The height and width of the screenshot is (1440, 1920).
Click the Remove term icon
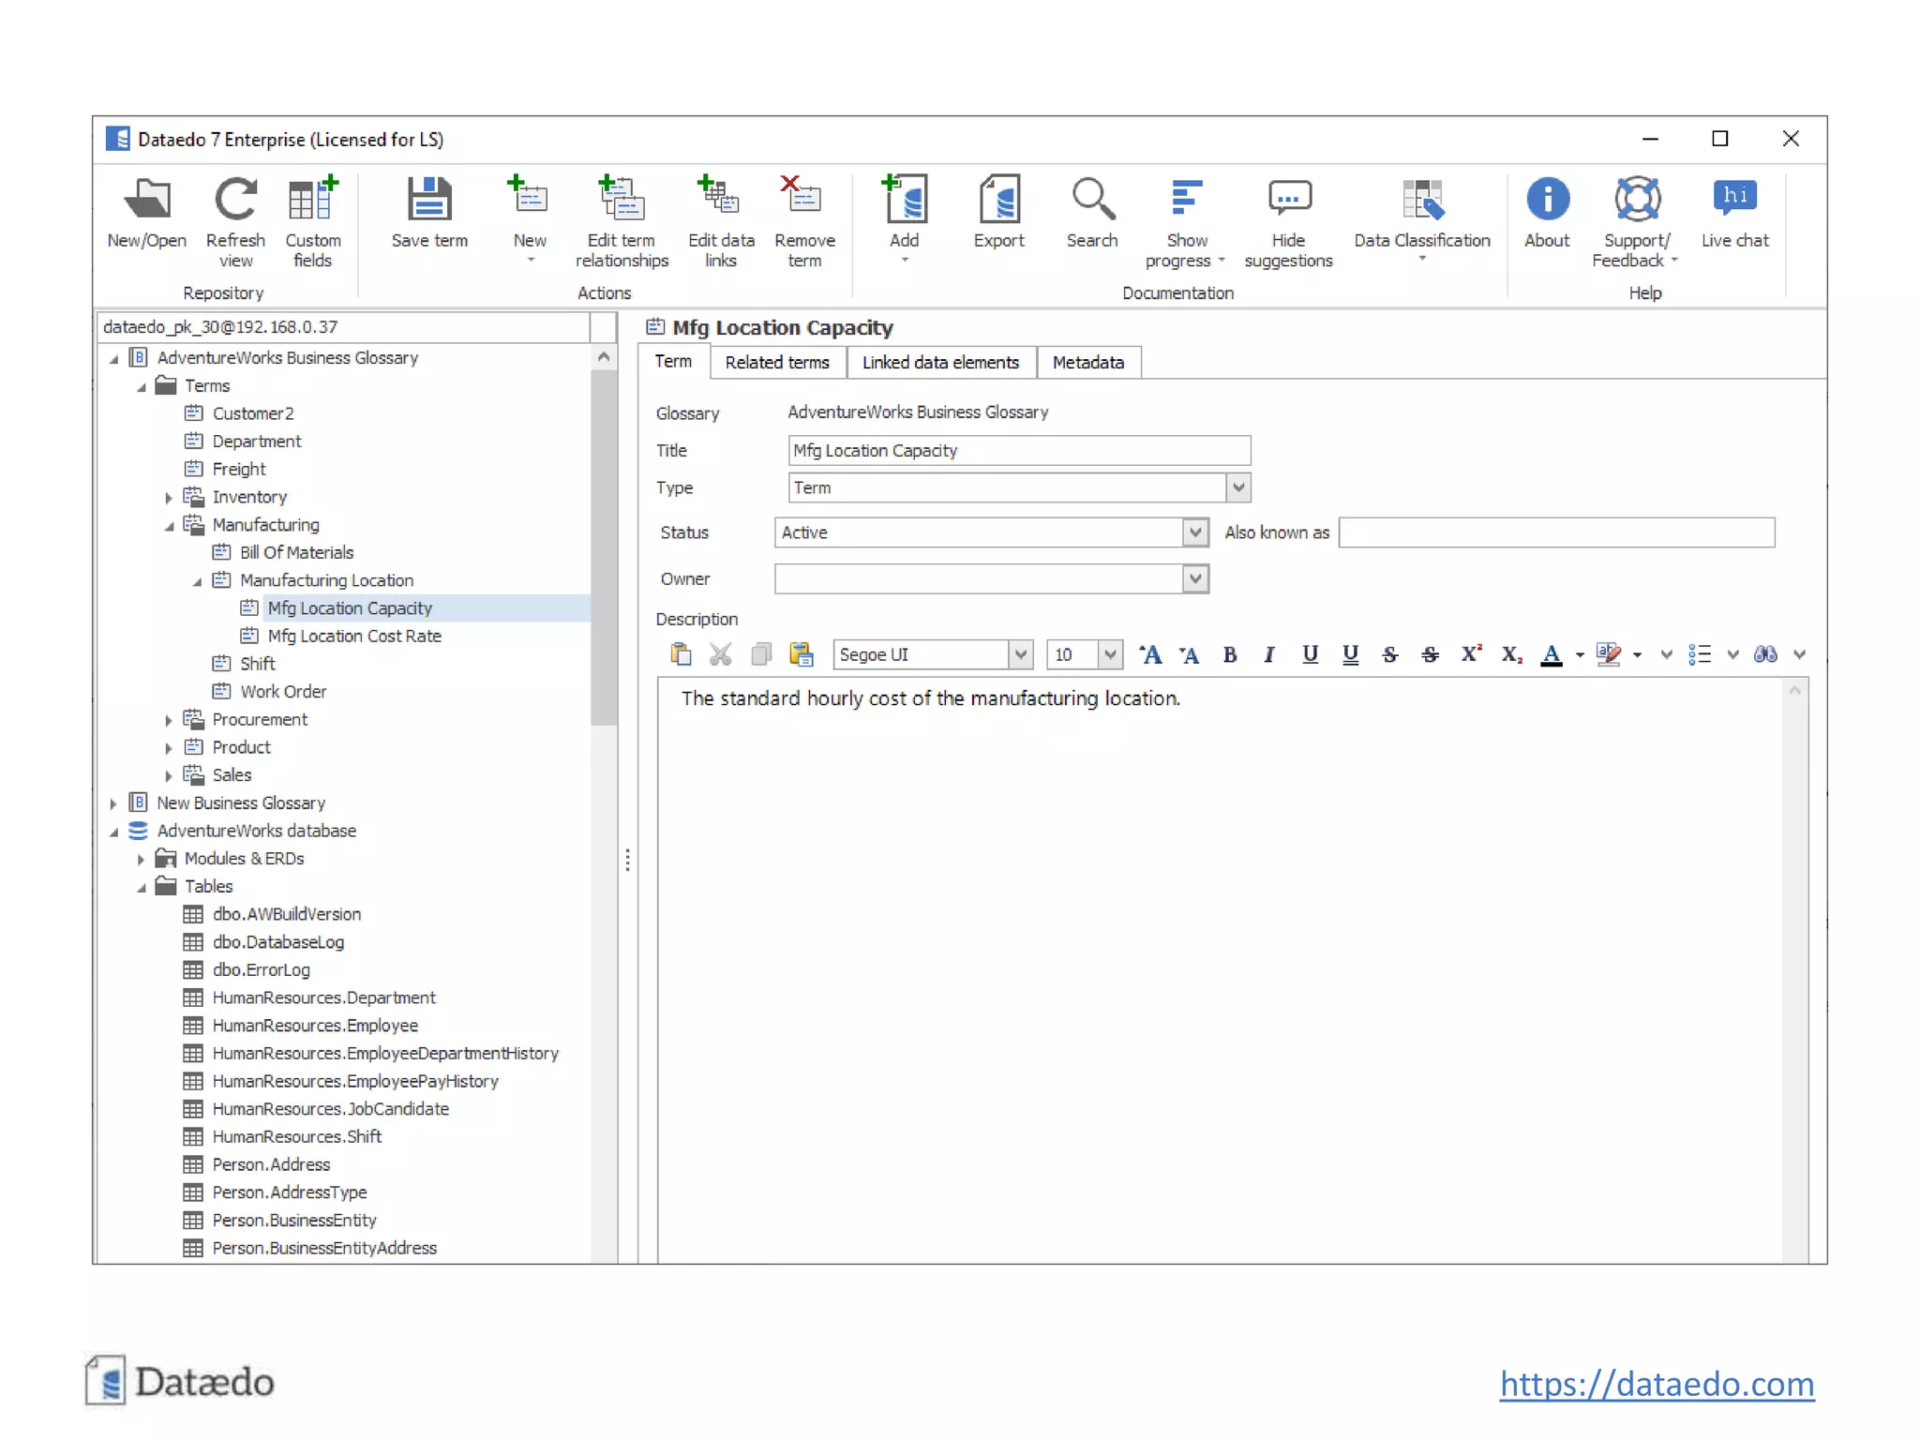(x=803, y=200)
